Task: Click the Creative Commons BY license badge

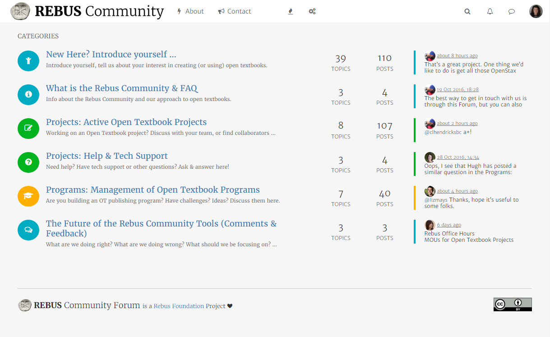Action: tap(513, 305)
